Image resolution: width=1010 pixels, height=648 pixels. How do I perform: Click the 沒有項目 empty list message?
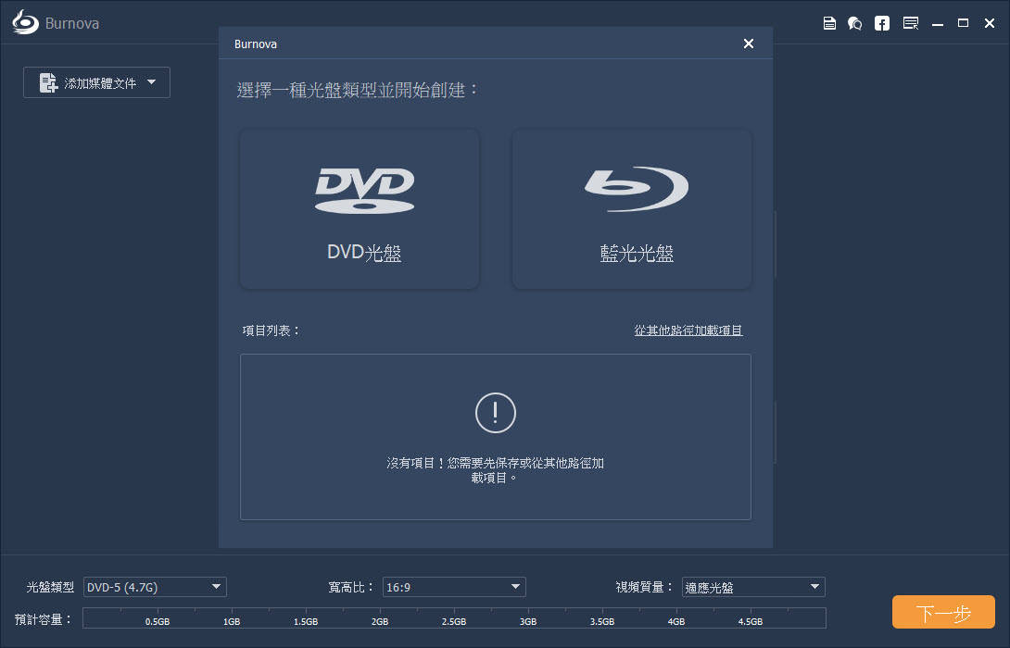click(495, 469)
